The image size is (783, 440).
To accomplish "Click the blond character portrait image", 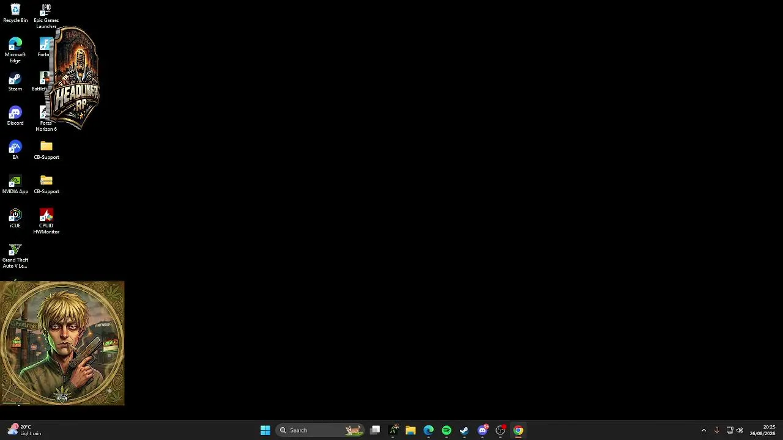I will [x=62, y=343].
